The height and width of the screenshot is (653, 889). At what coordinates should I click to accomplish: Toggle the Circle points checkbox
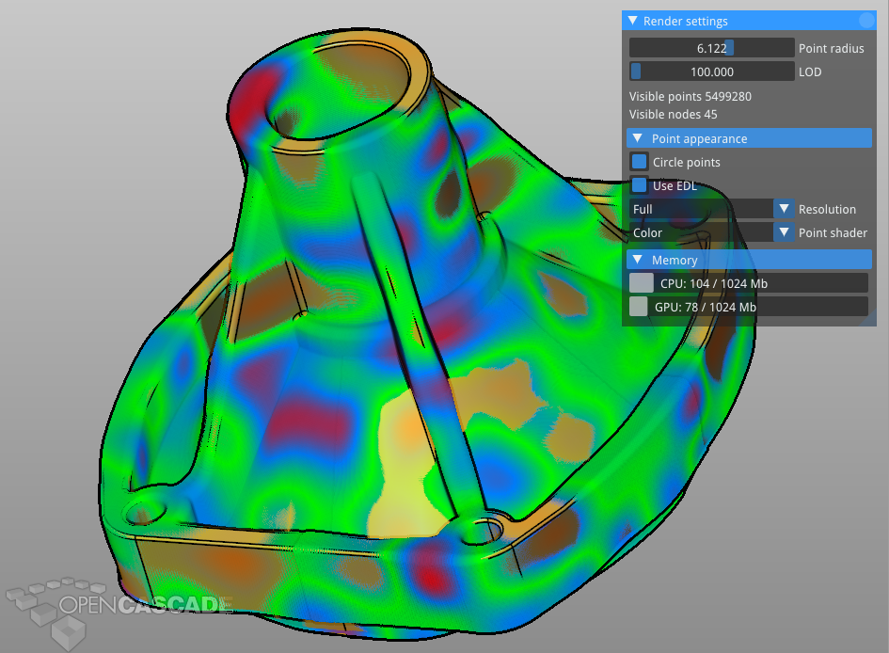(x=639, y=162)
